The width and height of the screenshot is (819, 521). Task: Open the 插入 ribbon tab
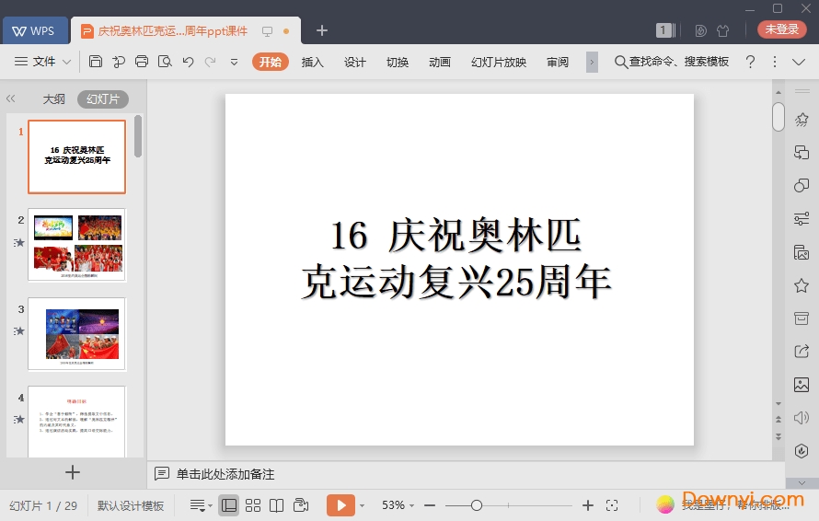click(x=313, y=62)
